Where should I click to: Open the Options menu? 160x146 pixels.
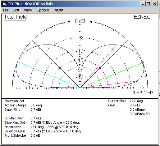coord(43,10)
